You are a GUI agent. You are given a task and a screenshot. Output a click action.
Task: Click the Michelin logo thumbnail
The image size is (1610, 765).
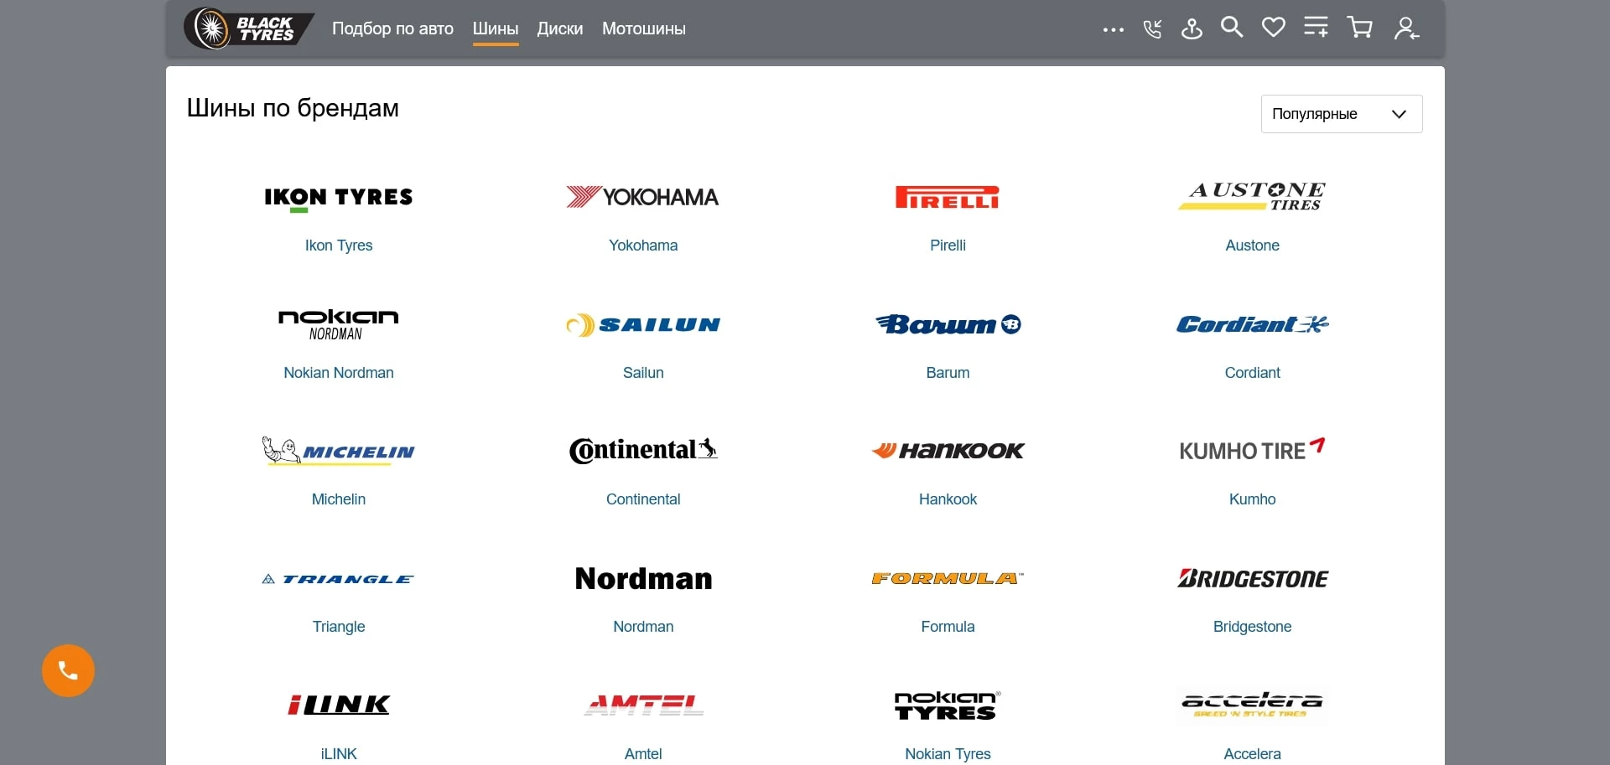point(339,451)
